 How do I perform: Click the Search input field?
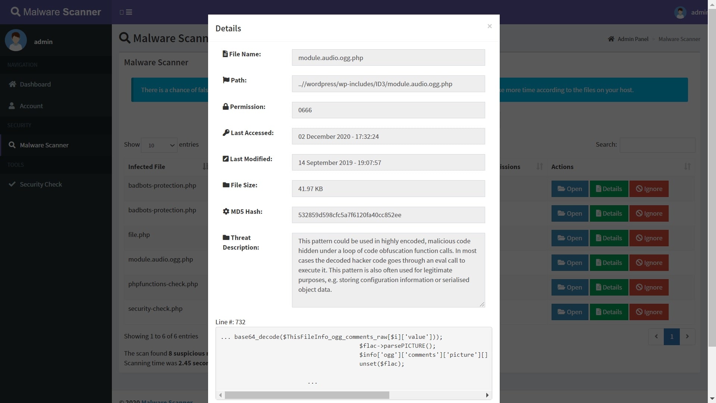pos(657,145)
